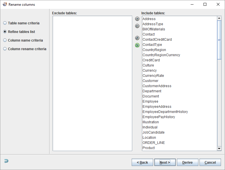225x170 pixels.
Task: Select Product table
Action: click(179, 148)
